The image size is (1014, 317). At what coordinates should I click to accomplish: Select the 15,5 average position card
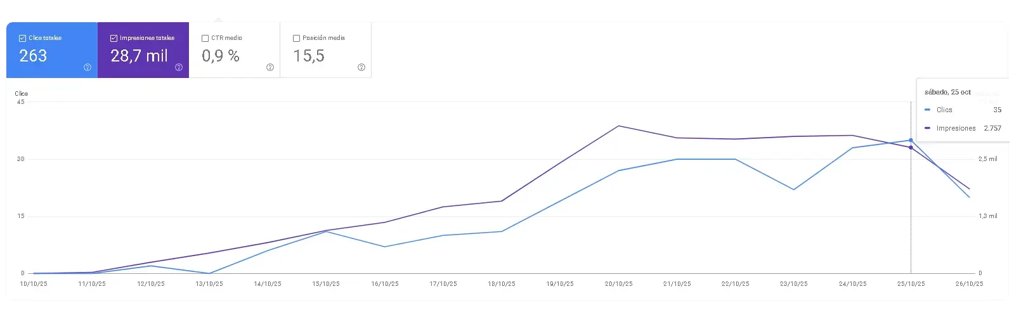(x=326, y=50)
